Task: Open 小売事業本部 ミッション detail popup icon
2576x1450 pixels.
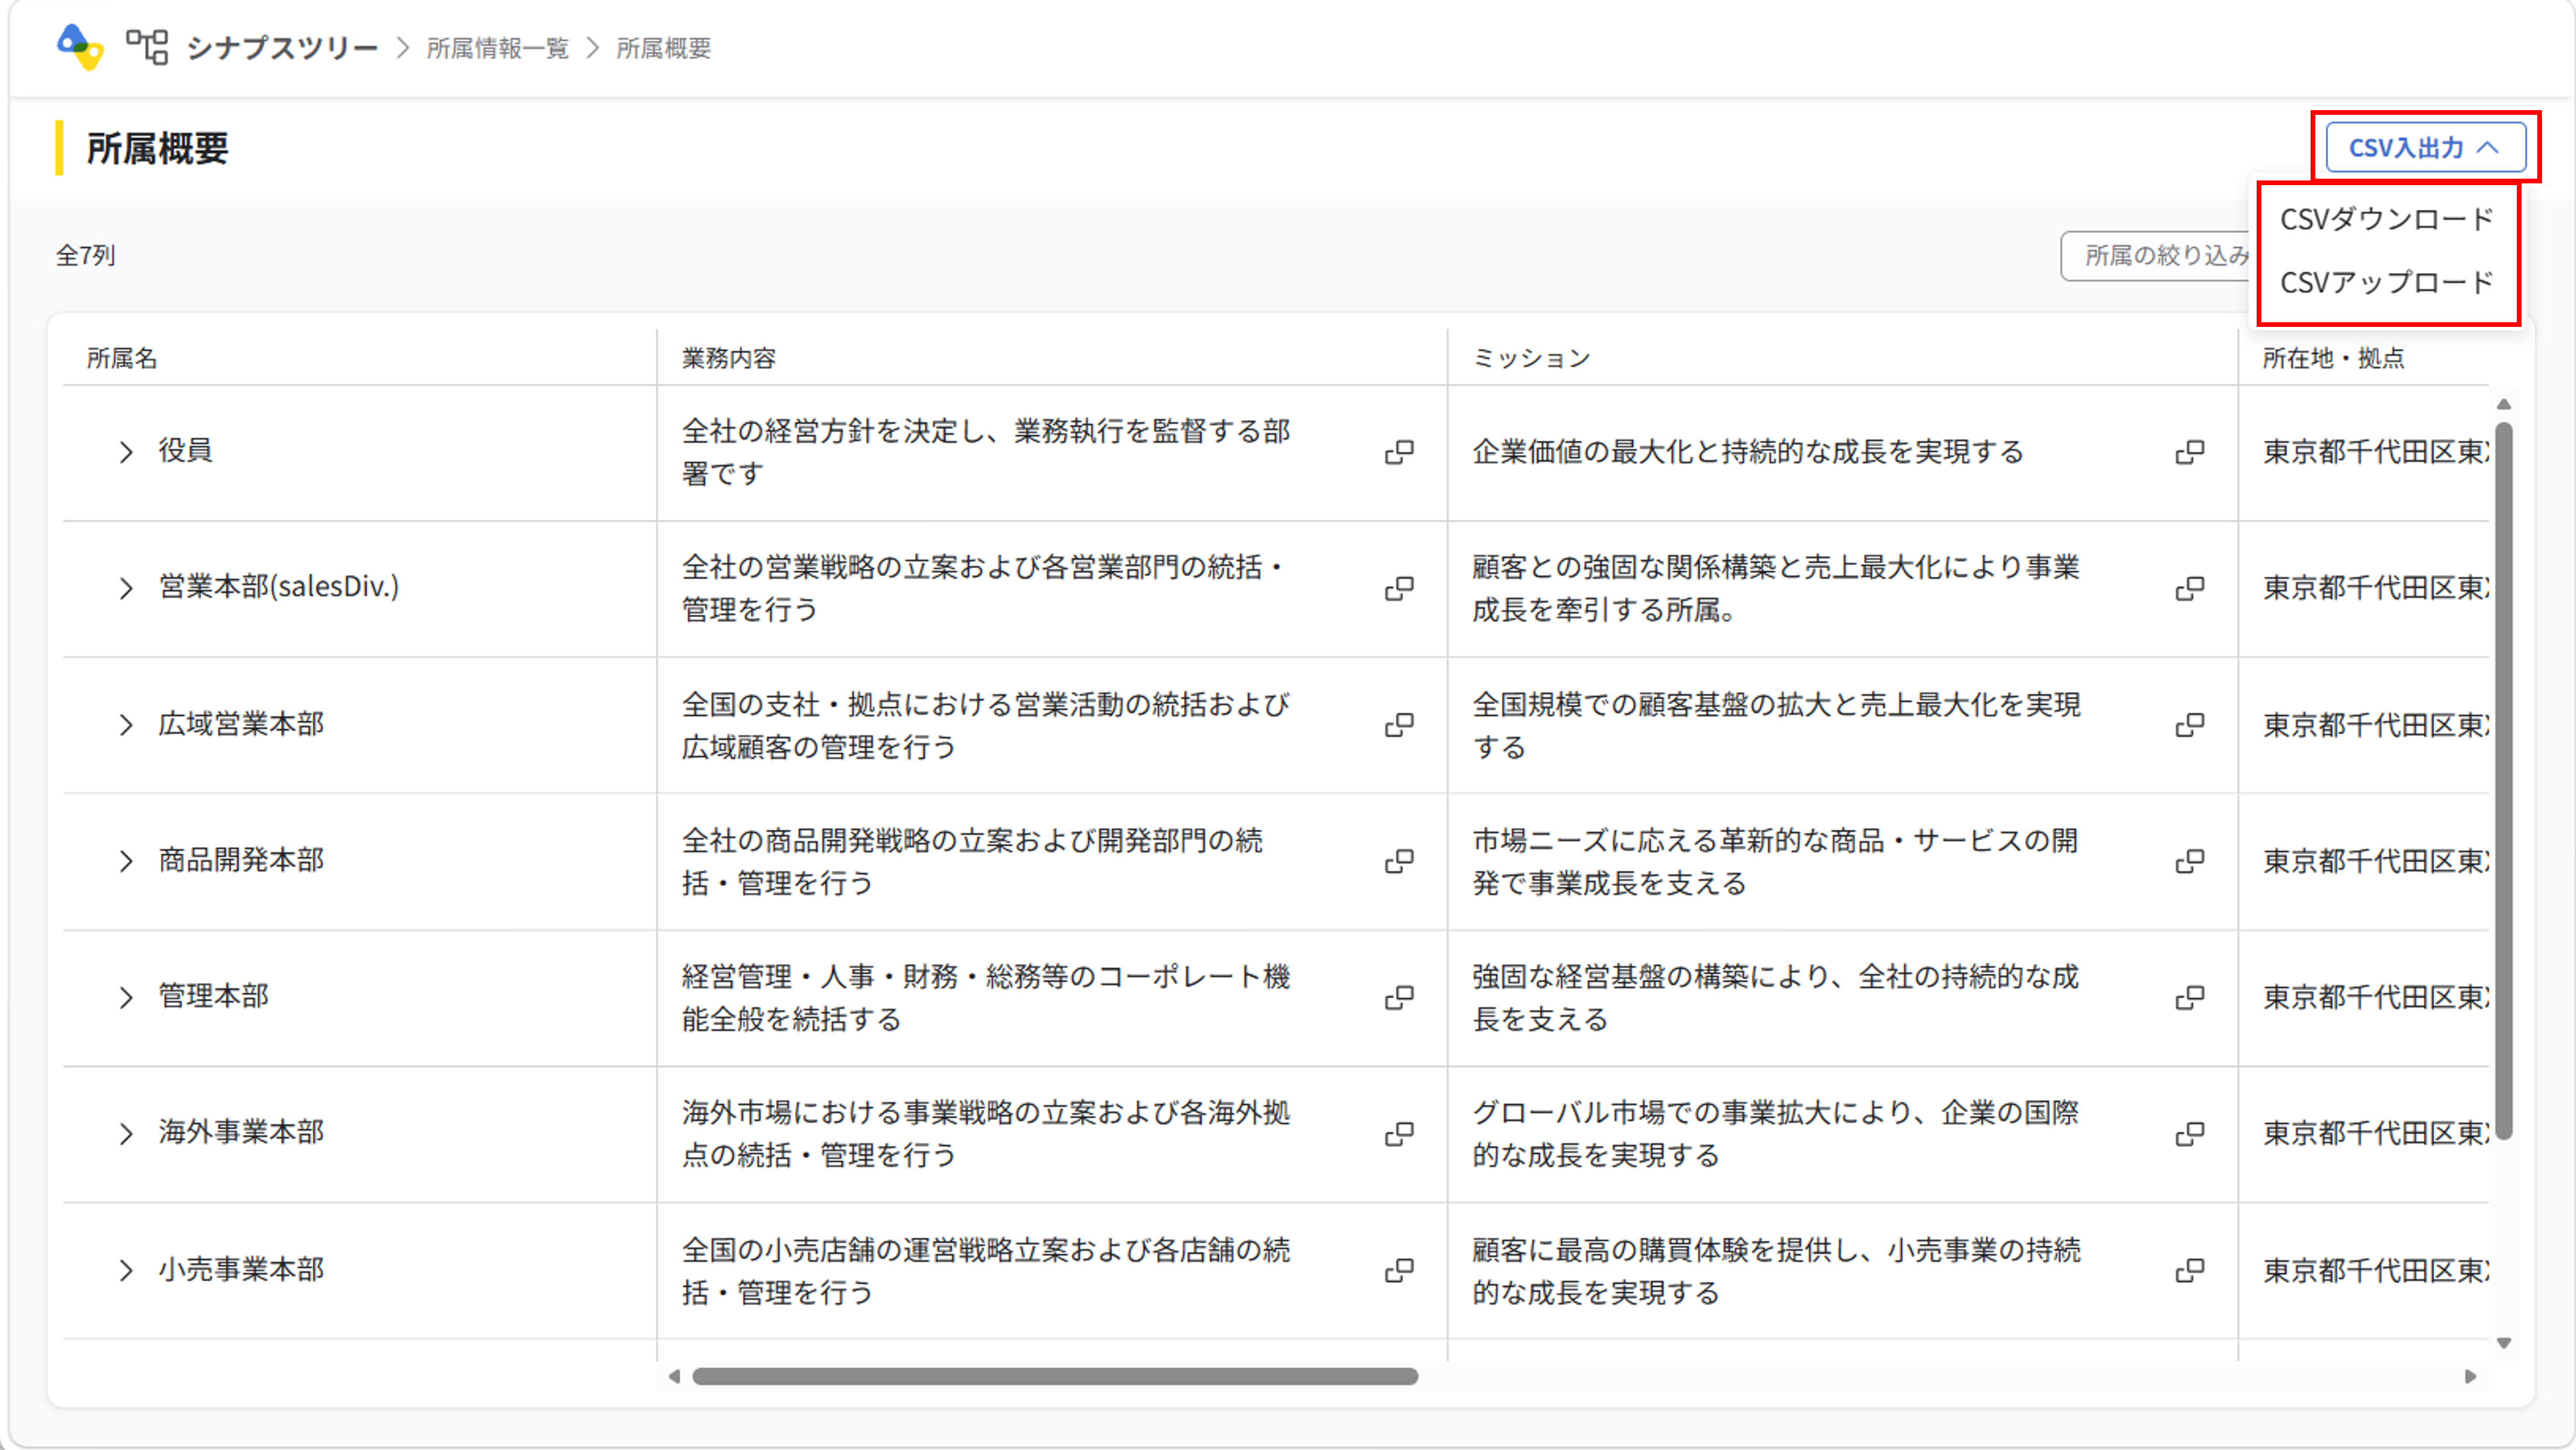Action: pyautogui.click(x=2190, y=1271)
